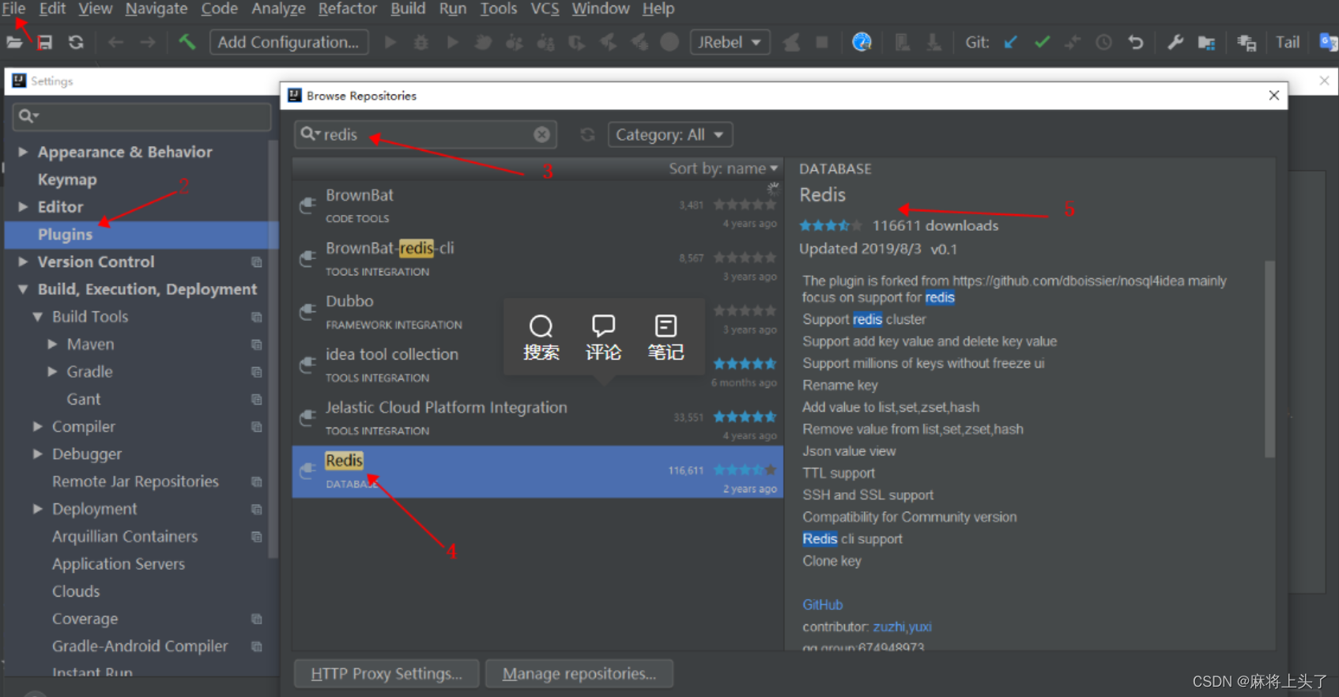Click the plug icon beside Dubbo
1339x697 pixels.
pyautogui.click(x=307, y=311)
